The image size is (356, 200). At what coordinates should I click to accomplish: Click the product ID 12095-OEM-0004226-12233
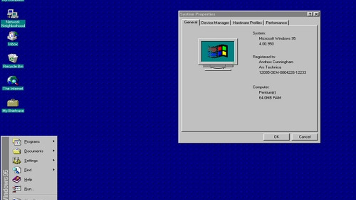pos(283,72)
